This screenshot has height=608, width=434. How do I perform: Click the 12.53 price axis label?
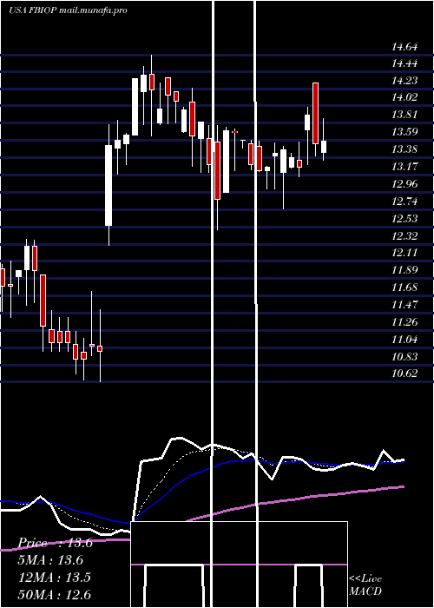(404, 219)
